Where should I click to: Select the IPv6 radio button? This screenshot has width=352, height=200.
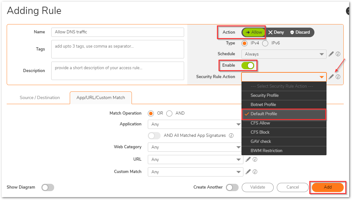(265, 43)
